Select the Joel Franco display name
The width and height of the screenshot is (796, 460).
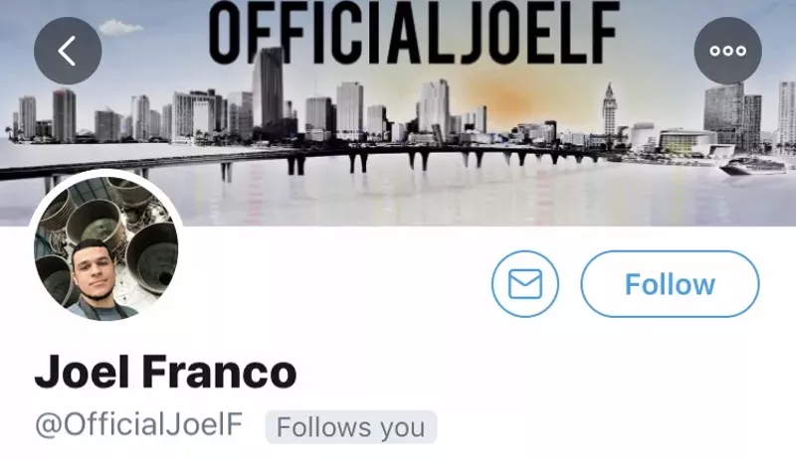pos(165,372)
